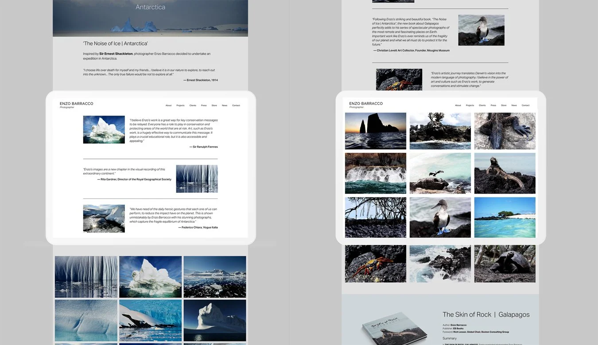Viewport: 598px width, 345px height.
Task: Select the ice floes and mountains photo in the Antarctica gallery
Action: tap(215, 277)
